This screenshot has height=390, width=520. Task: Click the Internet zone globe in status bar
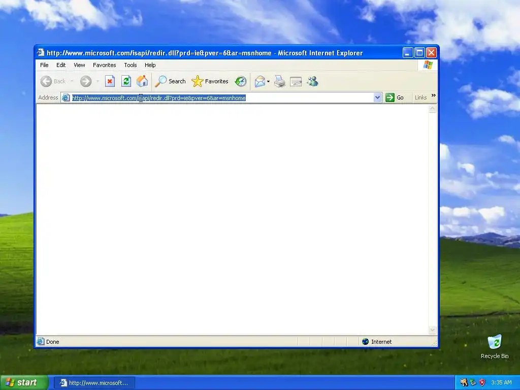click(366, 342)
